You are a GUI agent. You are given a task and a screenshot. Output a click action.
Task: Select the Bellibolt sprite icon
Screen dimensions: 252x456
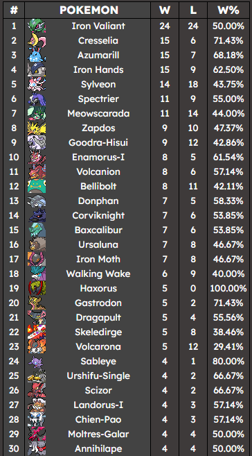click(37, 187)
